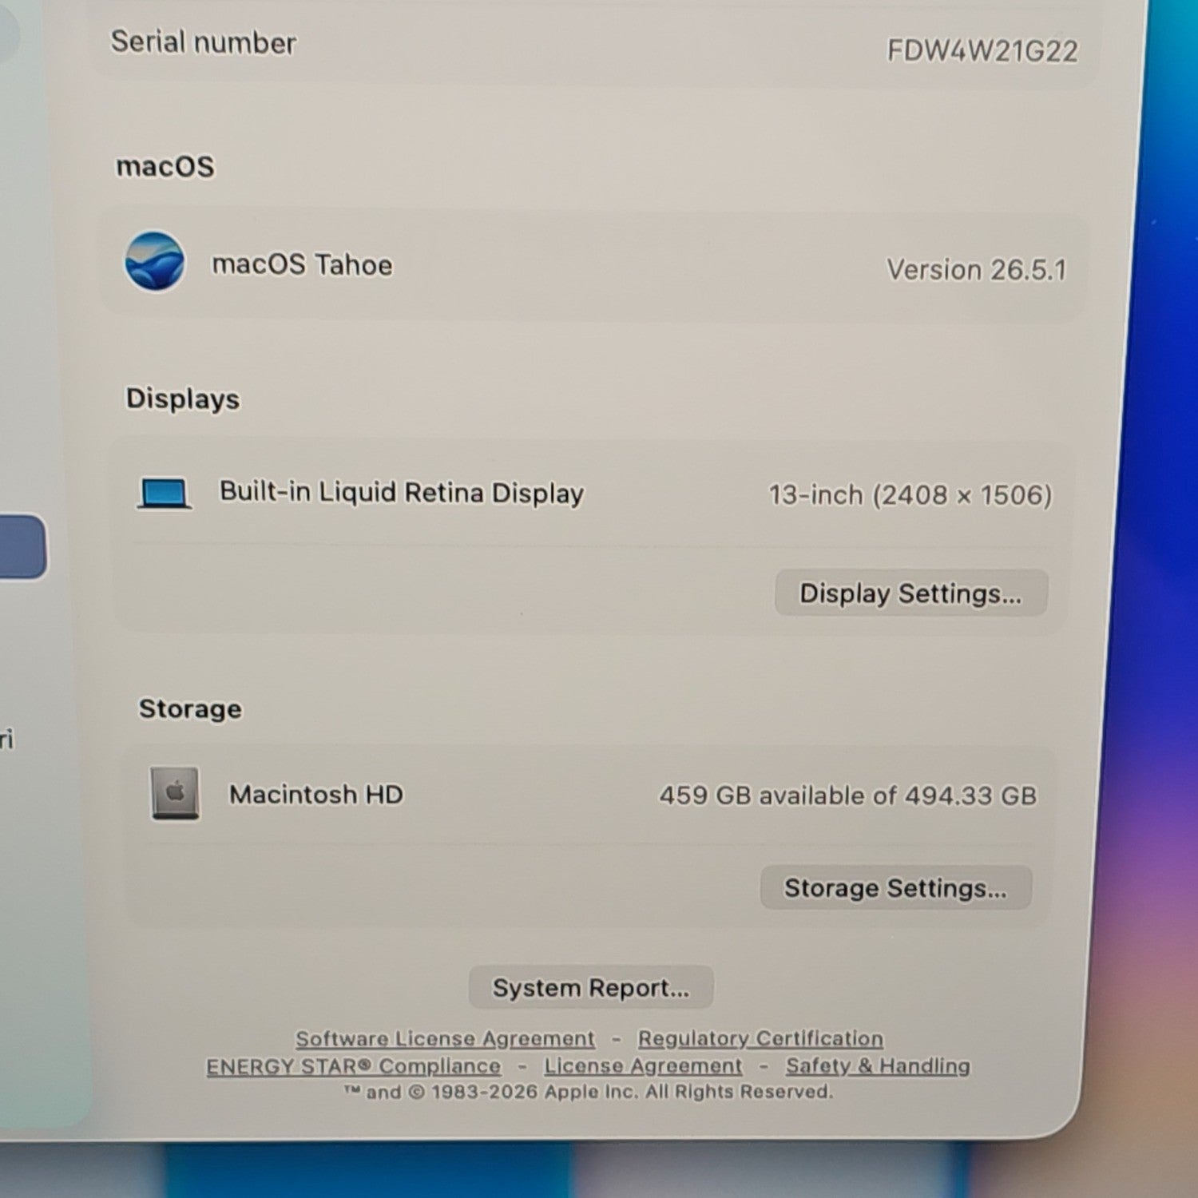This screenshot has height=1198, width=1198.
Task: Click the 'Macintosh HD' name text
Action: [x=316, y=795]
